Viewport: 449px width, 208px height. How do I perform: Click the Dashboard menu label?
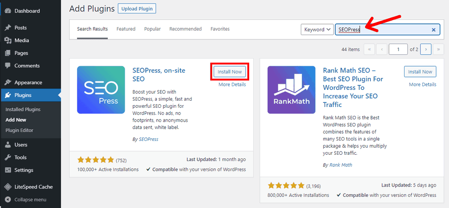(x=27, y=11)
